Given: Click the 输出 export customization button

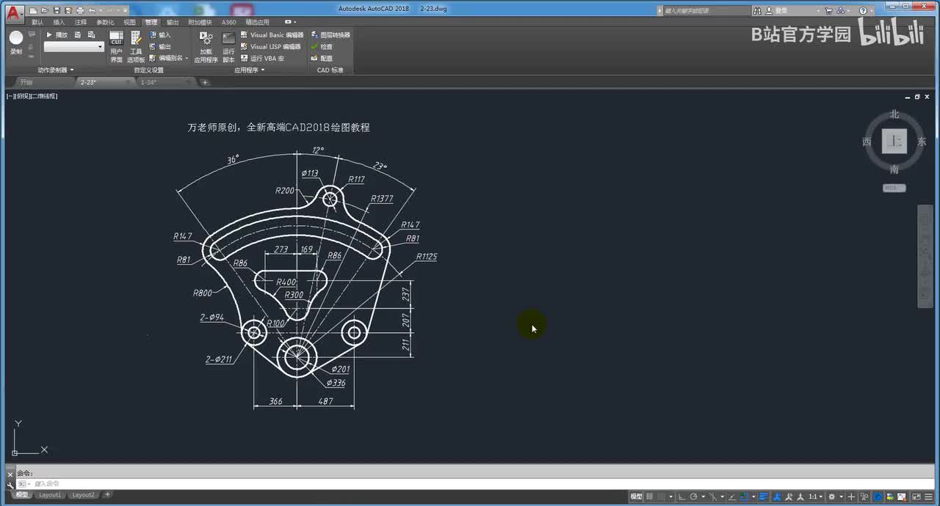Looking at the screenshot, I should pyautogui.click(x=160, y=46).
